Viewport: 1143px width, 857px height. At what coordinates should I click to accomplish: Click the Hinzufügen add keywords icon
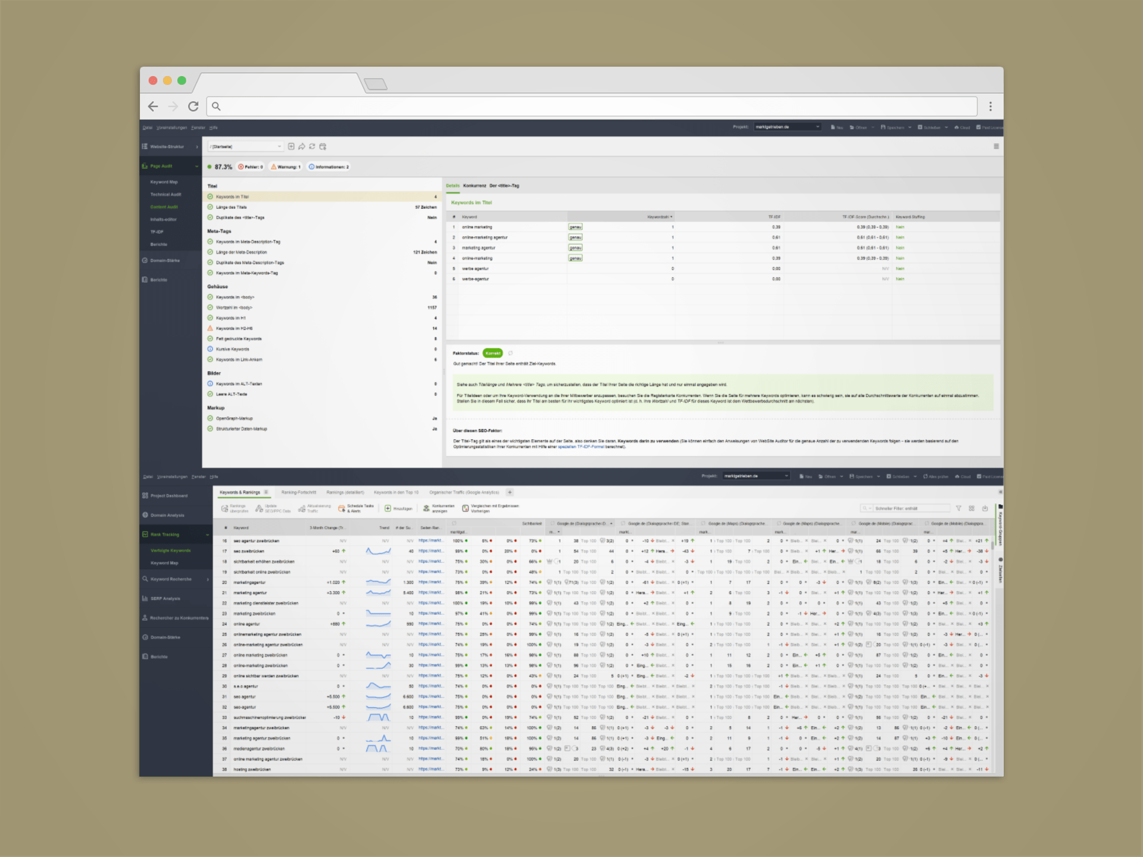pos(388,508)
